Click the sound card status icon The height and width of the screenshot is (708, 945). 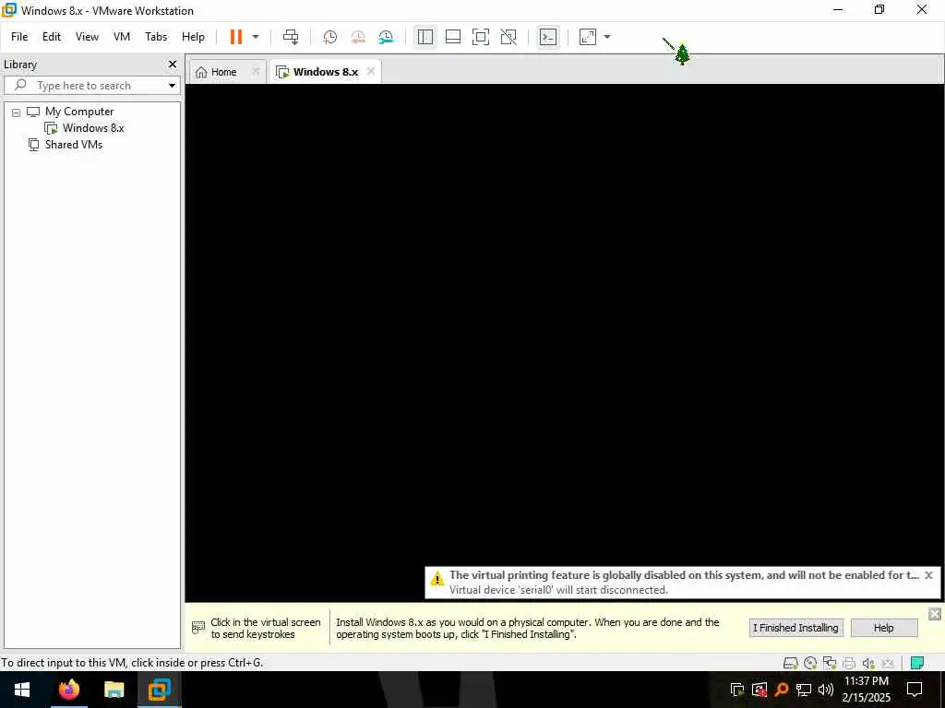click(868, 663)
